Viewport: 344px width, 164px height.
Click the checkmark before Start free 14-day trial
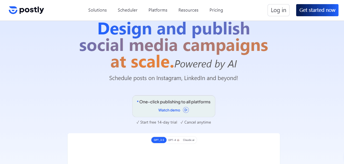point(137,122)
